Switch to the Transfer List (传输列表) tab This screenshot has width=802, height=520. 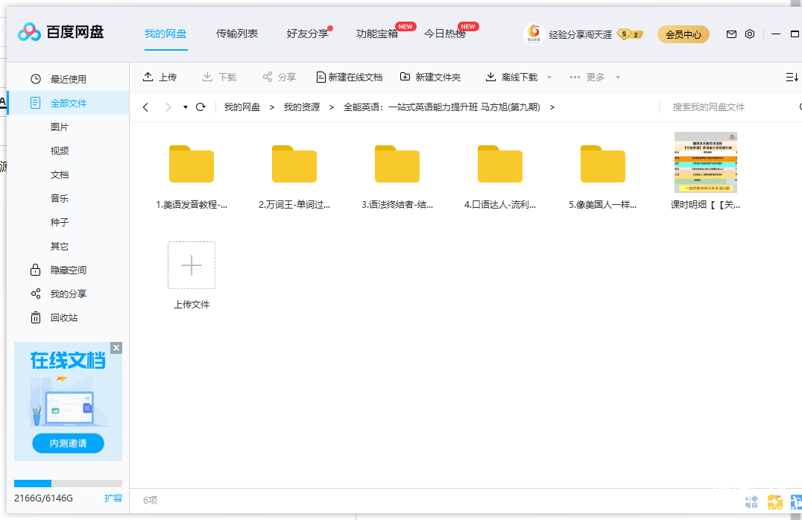coord(237,34)
